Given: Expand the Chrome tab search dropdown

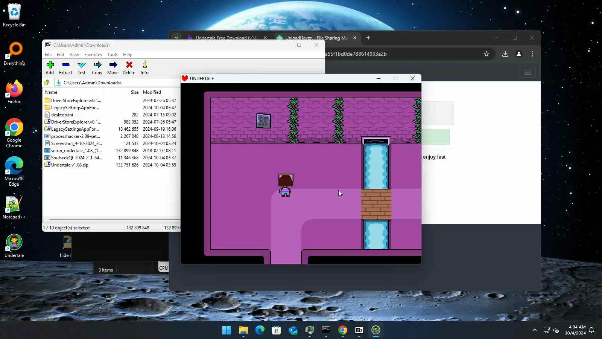Looking at the screenshot, I should click(176, 38).
